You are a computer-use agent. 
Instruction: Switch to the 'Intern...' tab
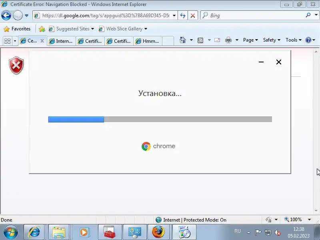point(62,41)
